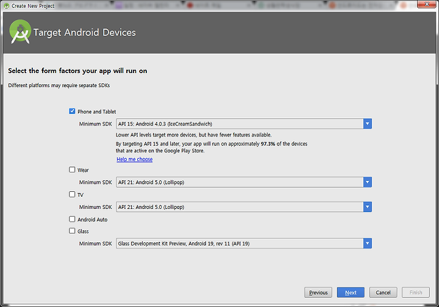Click 'Different platforms may require separate SDKs' text
The width and height of the screenshot is (439, 307).
click(59, 85)
